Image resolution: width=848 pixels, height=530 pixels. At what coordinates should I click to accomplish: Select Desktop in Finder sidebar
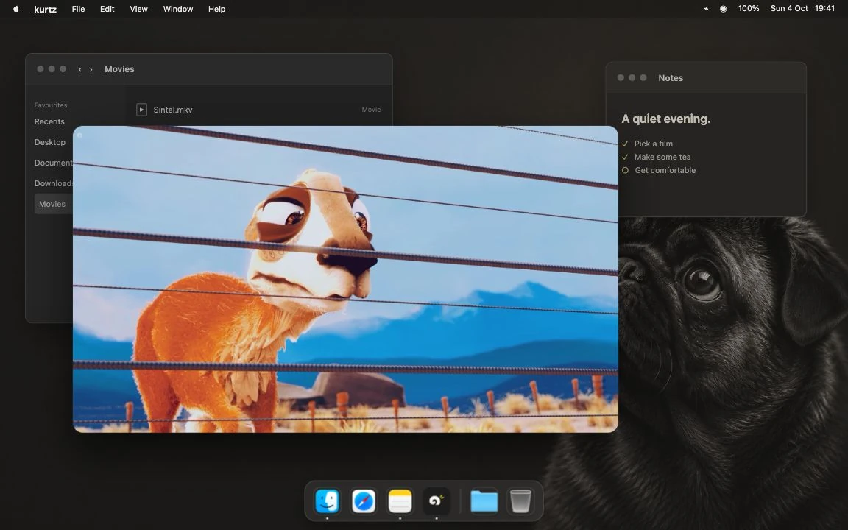pos(50,142)
